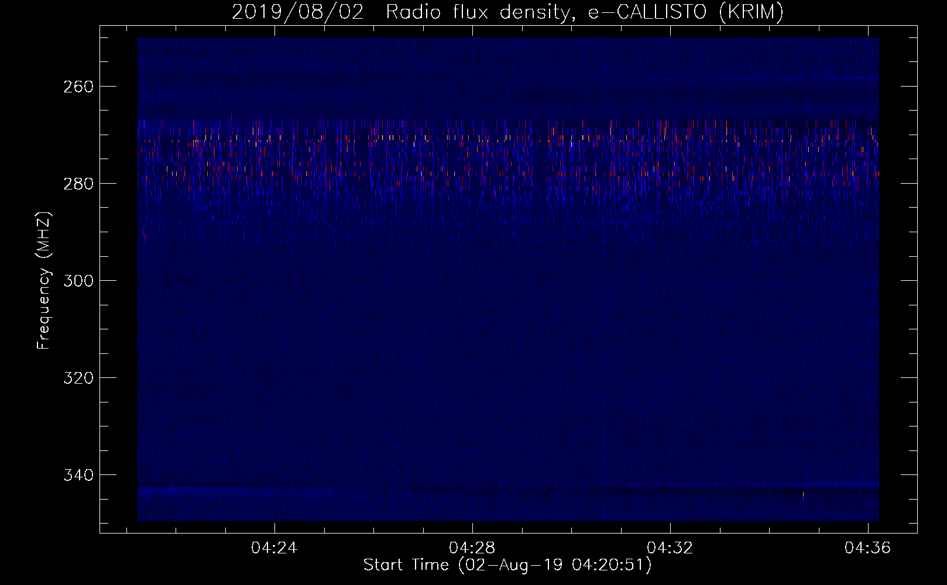The height and width of the screenshot is (585, 947).
Task: Click the 'Start Time (02-Aug-19 04:20:51)' axis label
Action: click(x=507, y=565)
